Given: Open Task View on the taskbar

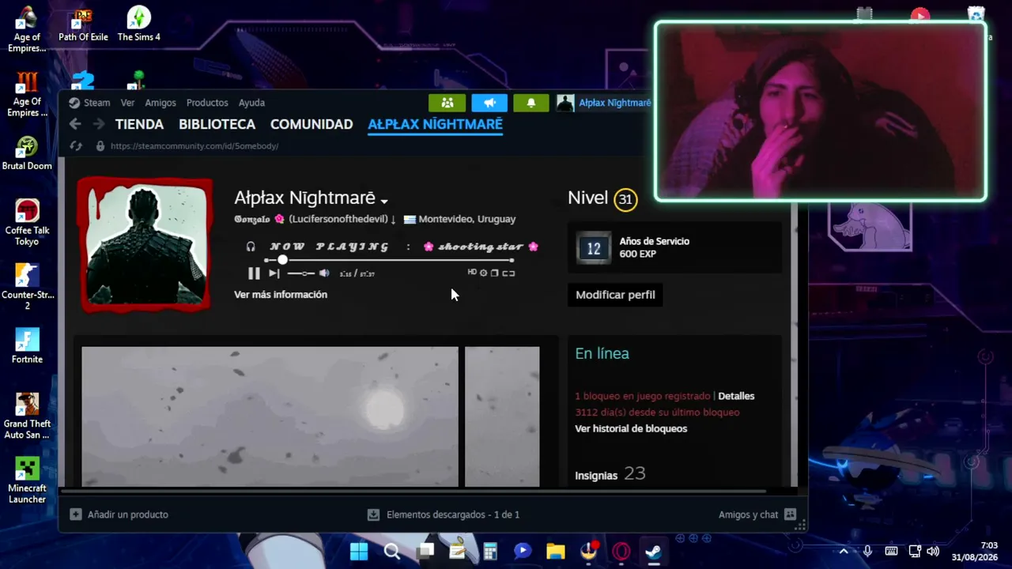Looking at the screenshot, I should tap(425, 551).
